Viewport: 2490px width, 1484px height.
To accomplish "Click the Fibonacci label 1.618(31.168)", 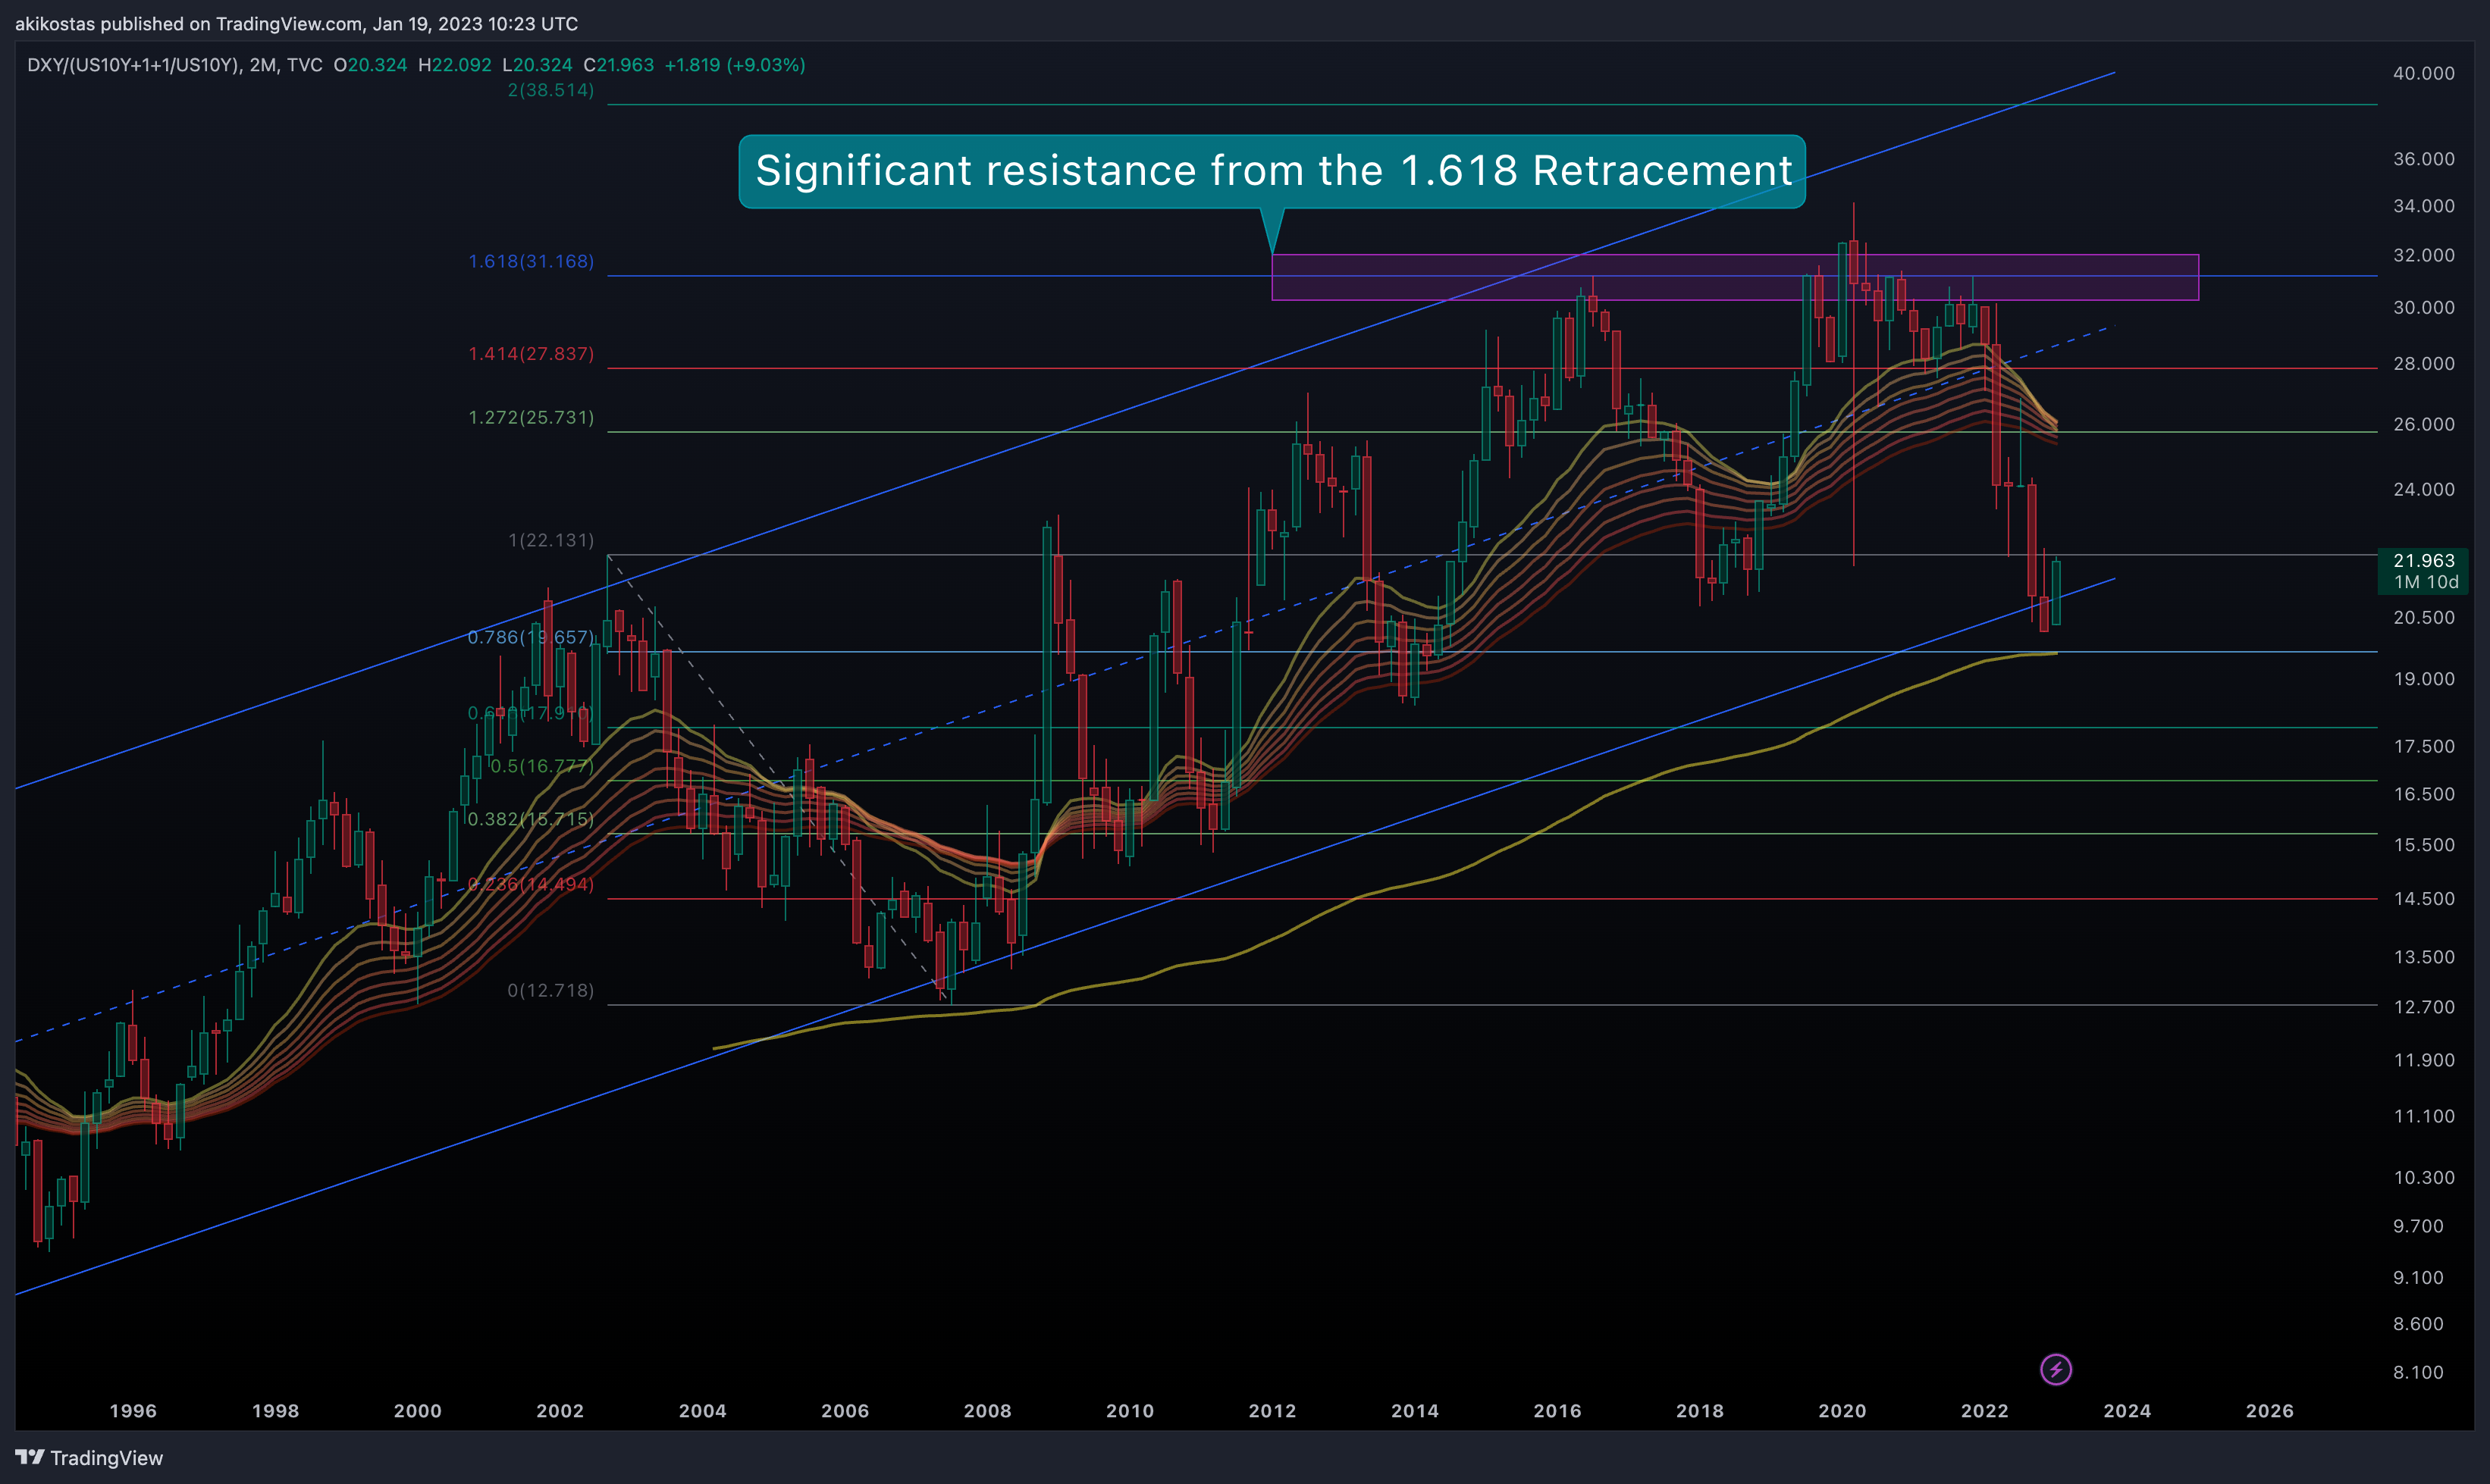I will pos(532,261).
